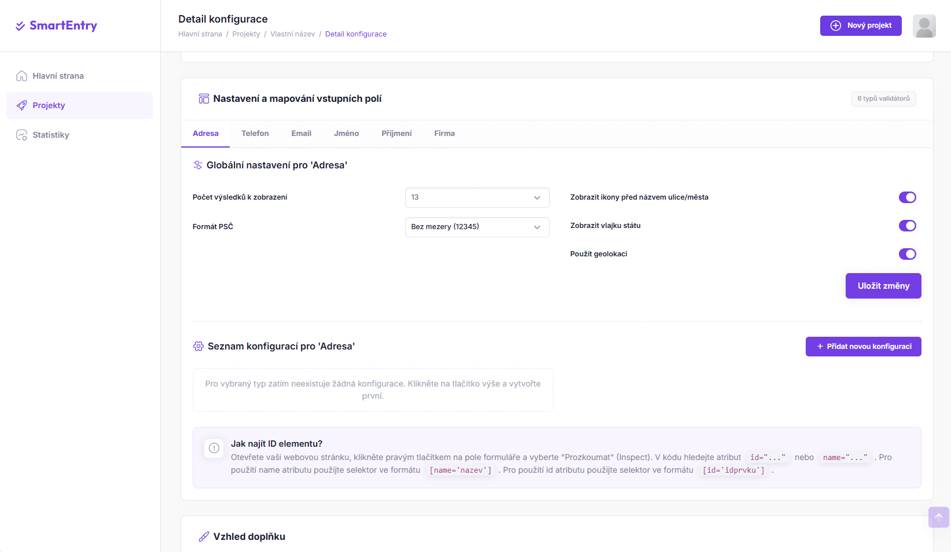This screenshot has height=552, width=951.
Task: Turn off Použít geolokaci toggle
Action: click(907, 254)
